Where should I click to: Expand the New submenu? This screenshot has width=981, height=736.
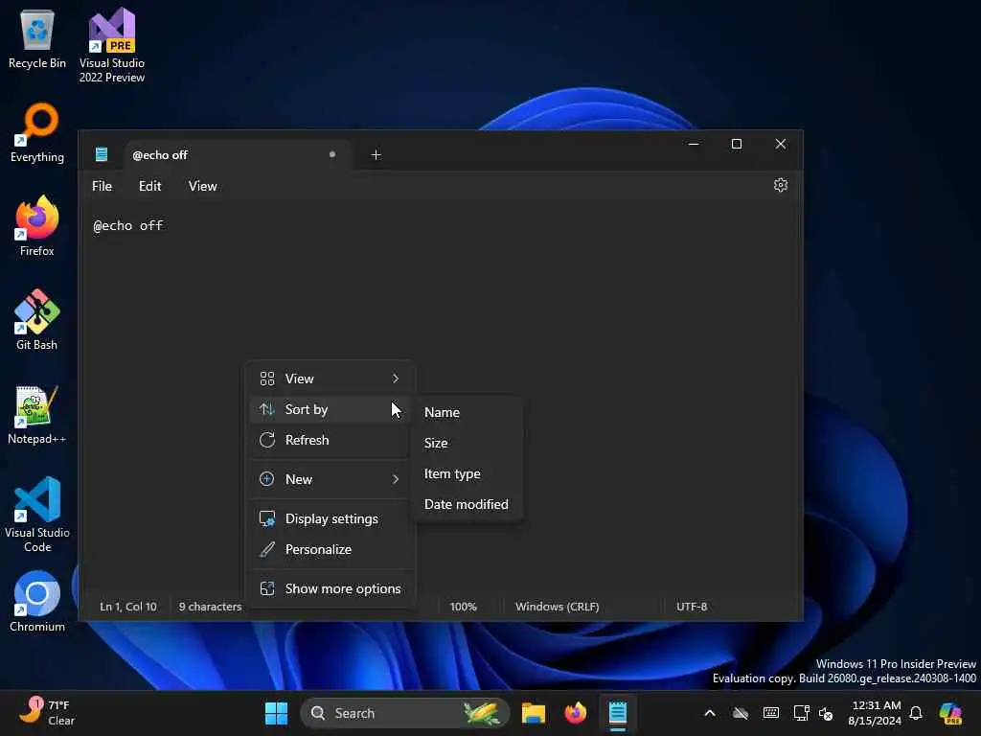(330, 479)
